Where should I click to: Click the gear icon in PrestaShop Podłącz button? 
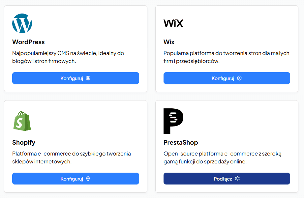coord(237,179)
